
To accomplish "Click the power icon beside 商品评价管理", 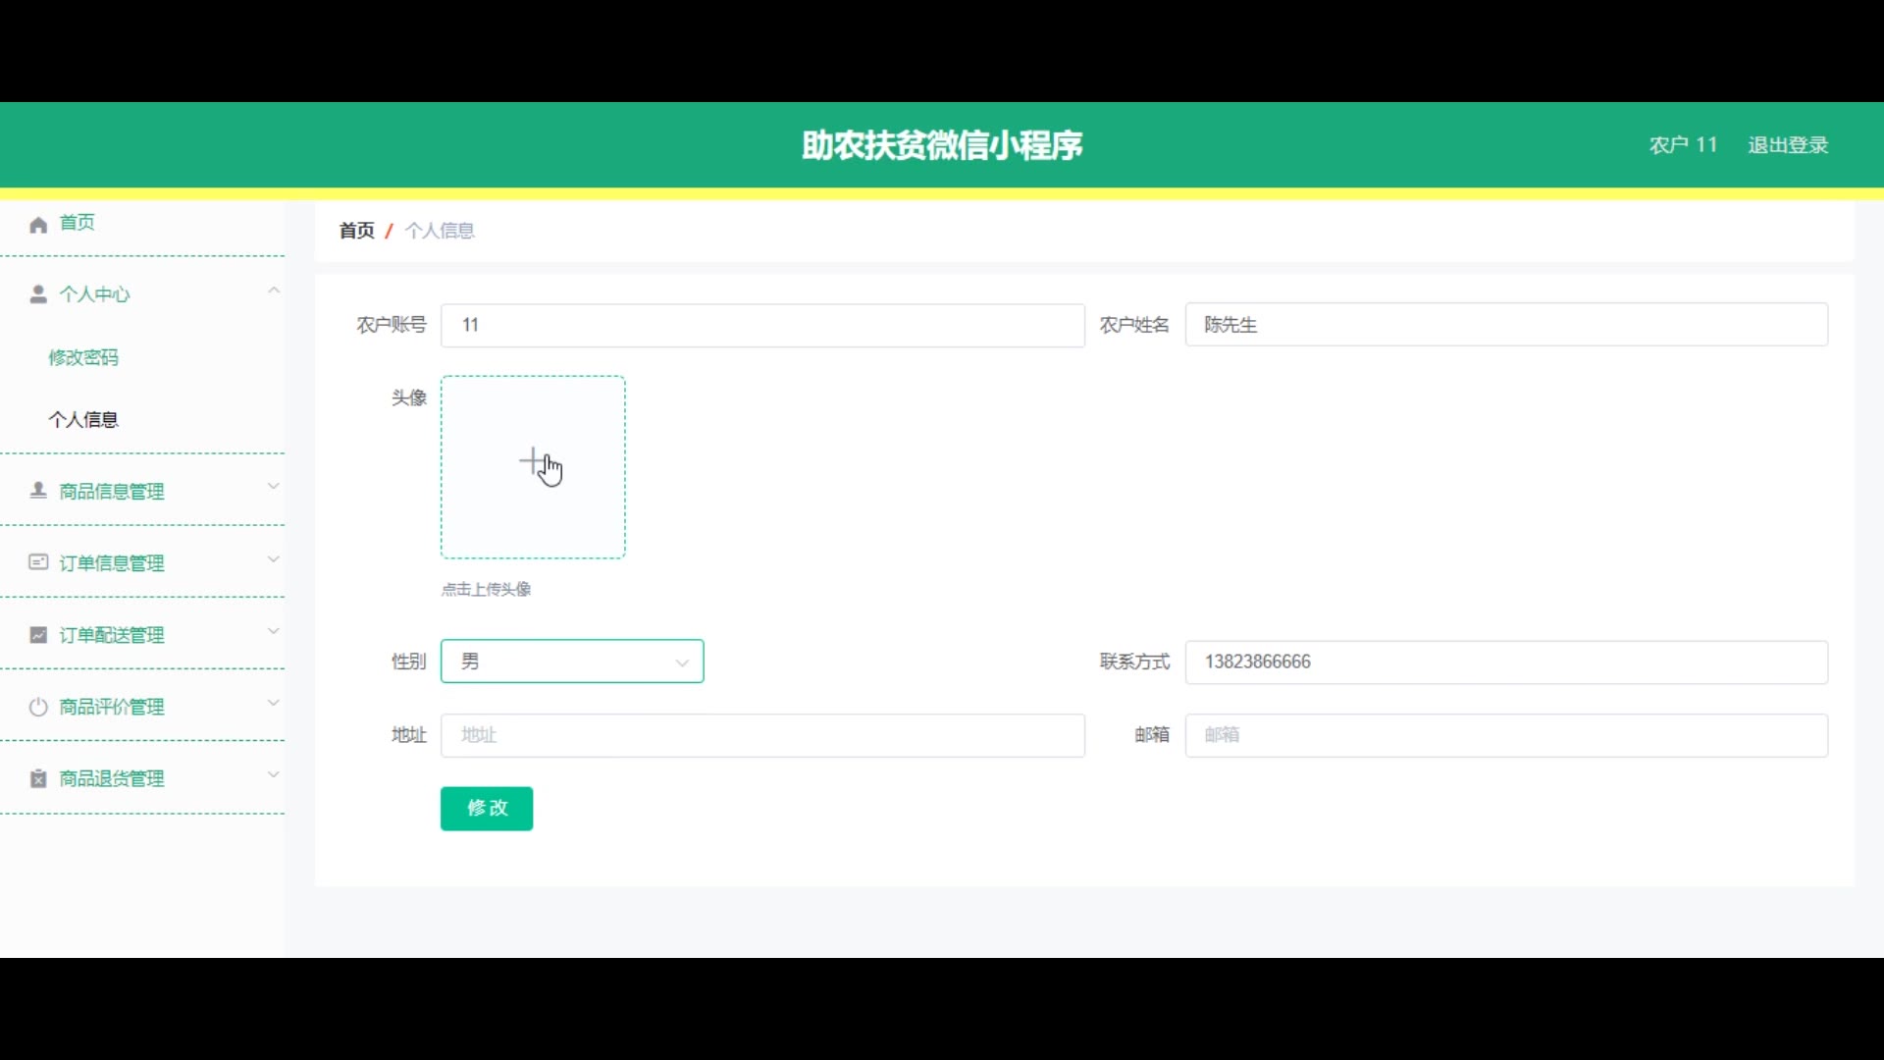I will [38, 707].
